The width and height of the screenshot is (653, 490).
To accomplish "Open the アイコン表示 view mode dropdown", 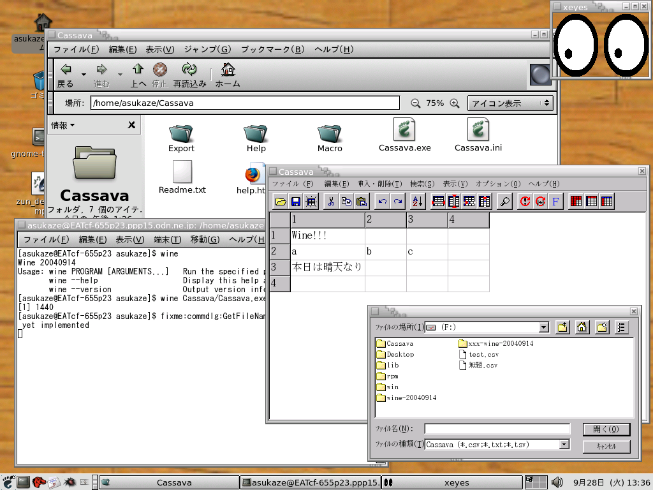I will pyautogui.click(x=511, y=103).
